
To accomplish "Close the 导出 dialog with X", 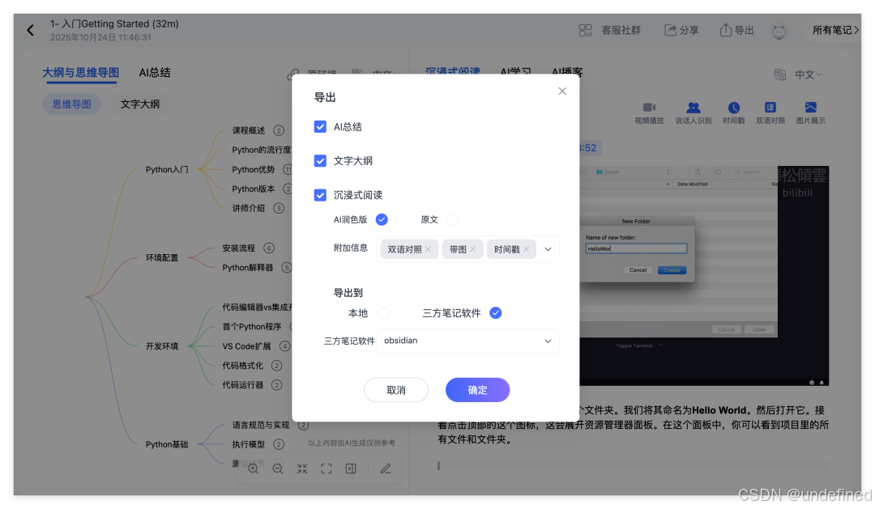I will 562,91.
